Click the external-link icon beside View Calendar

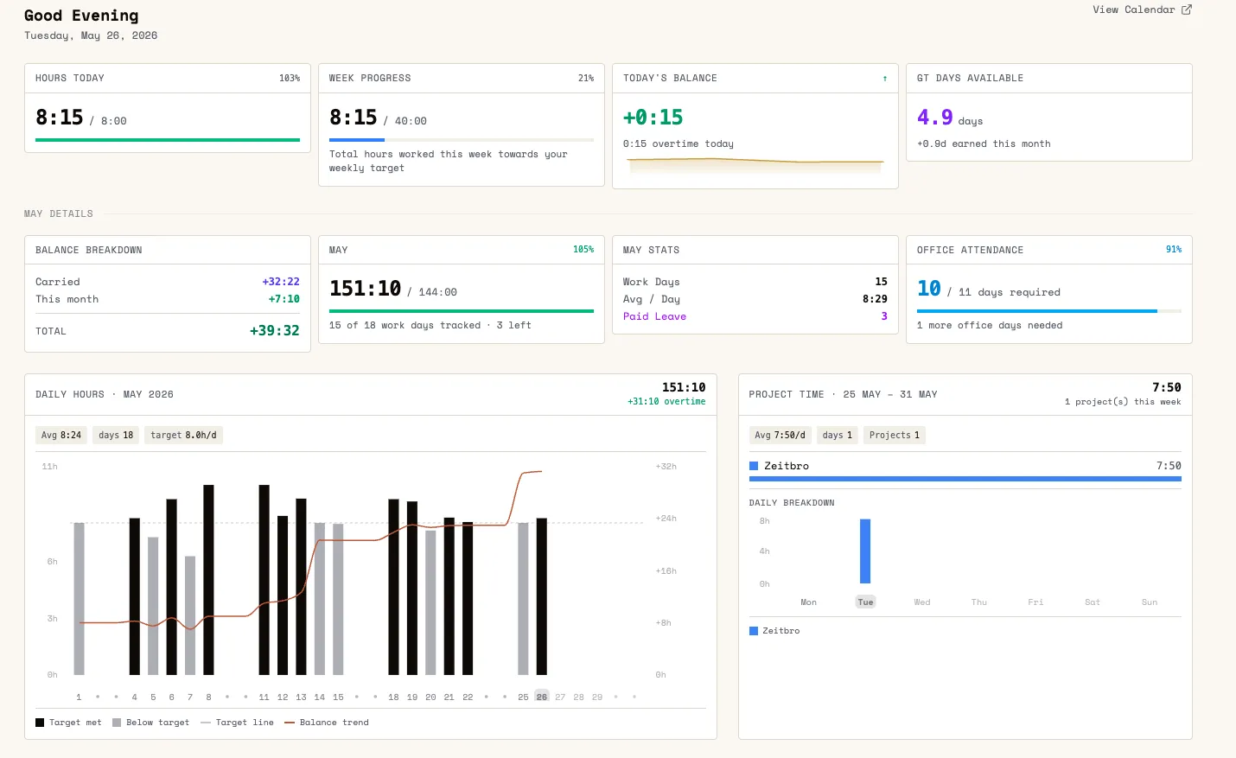pos(1187,10)
